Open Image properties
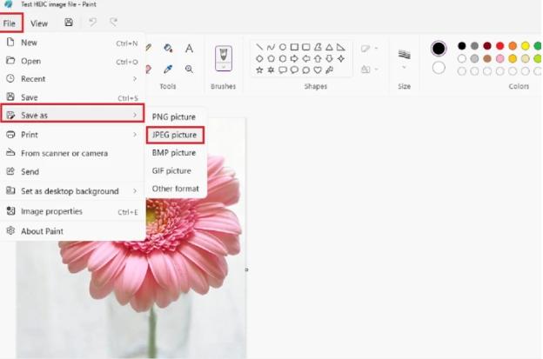This screenshot has height=359, width=543. [x=72, y=211]
